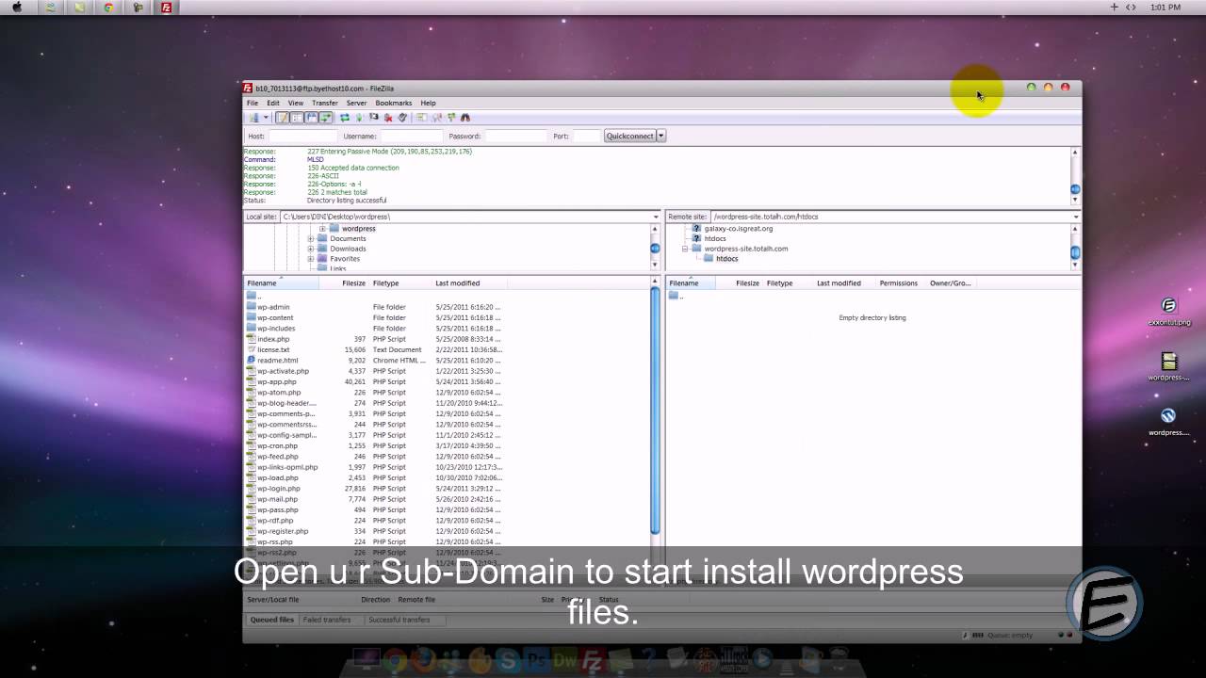
Task: Open the Site Manager toolbar icon
Action: coord(253,118)
